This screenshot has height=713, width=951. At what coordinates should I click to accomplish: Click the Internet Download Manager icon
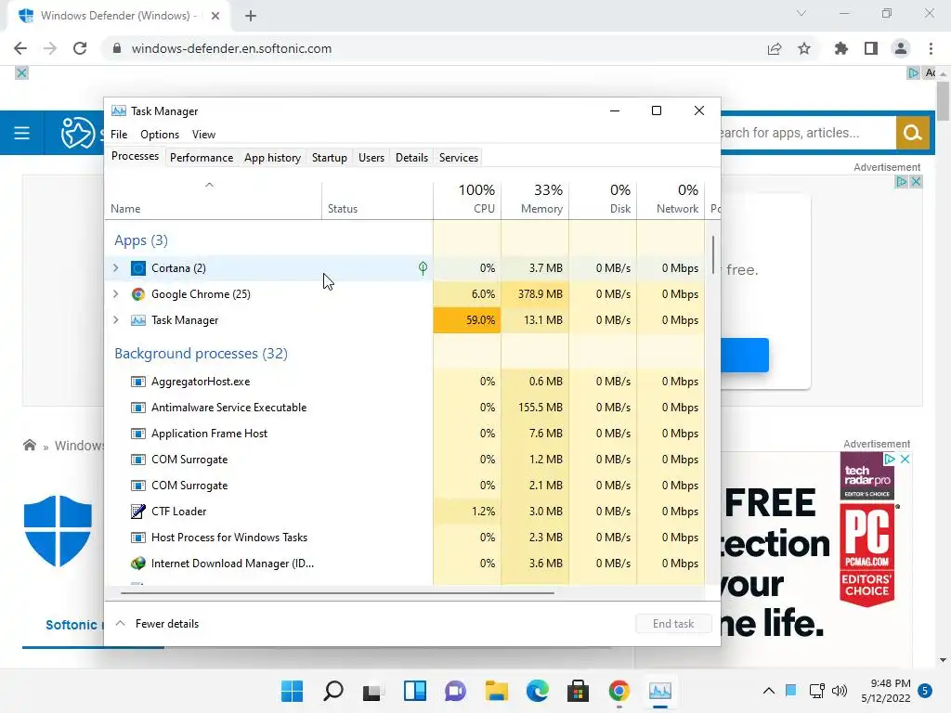[138, 564]
